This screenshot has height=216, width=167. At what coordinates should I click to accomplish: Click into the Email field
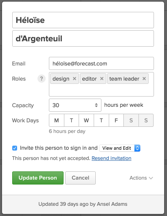(101, 63)
